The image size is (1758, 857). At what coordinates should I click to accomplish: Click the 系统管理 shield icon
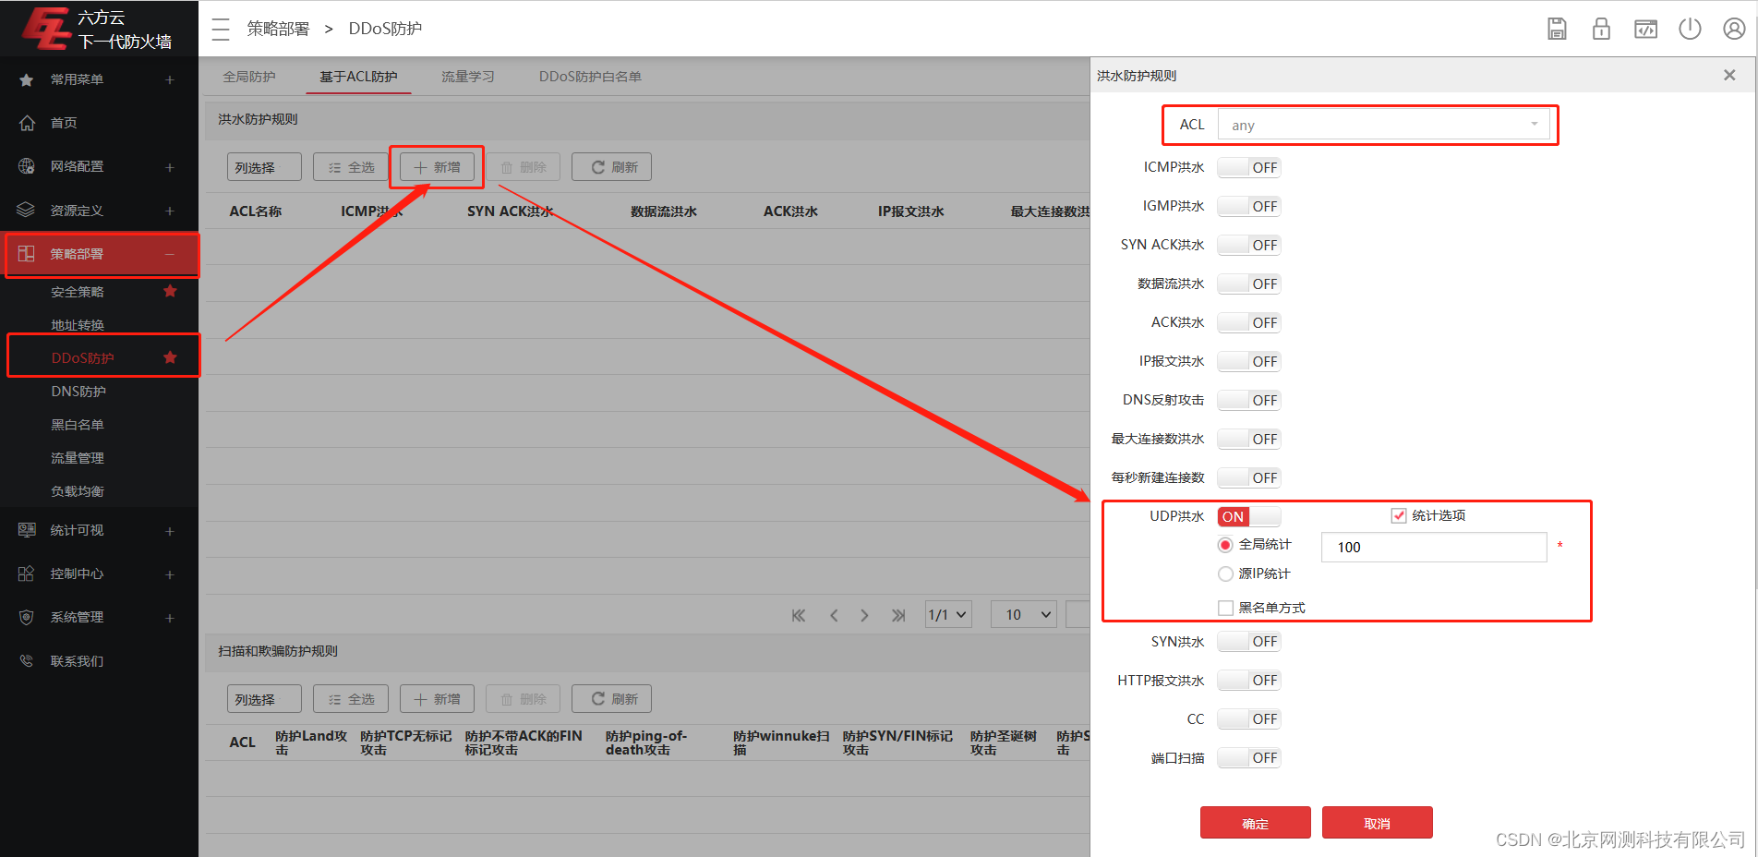click(x=27, y=617)
